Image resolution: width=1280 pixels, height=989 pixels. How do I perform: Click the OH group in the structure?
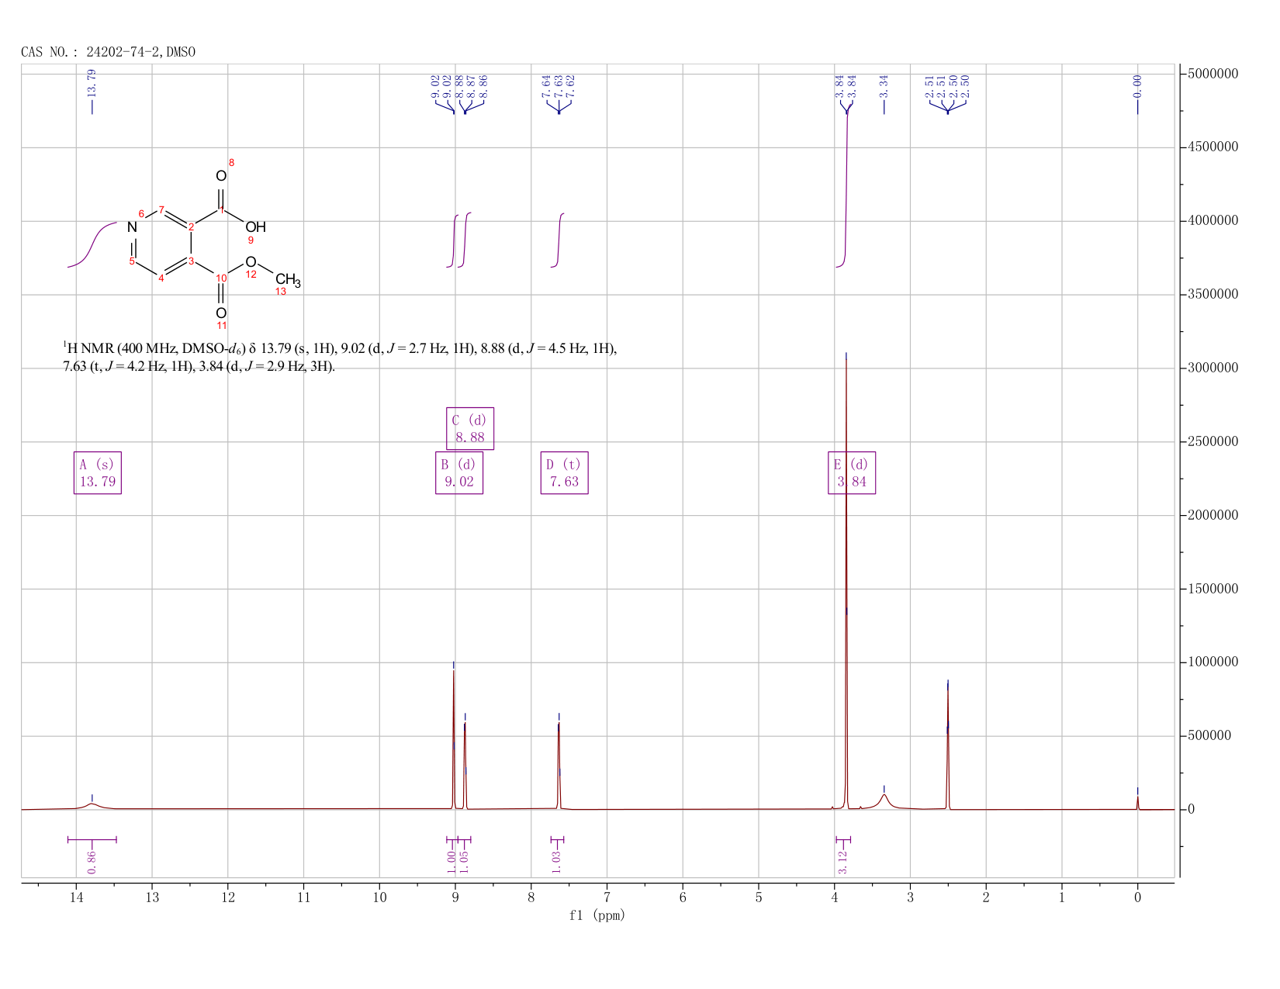(x=255, y=227)
